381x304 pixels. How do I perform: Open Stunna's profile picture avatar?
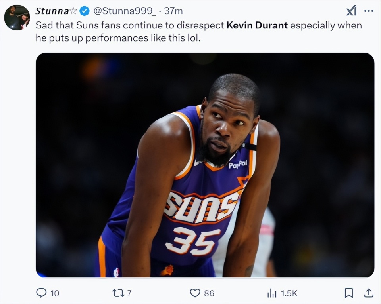(17, 17)
